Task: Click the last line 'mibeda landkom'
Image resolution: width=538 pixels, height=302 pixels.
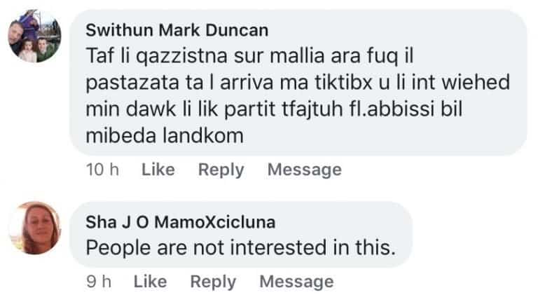Action: (x=164, y=135)
